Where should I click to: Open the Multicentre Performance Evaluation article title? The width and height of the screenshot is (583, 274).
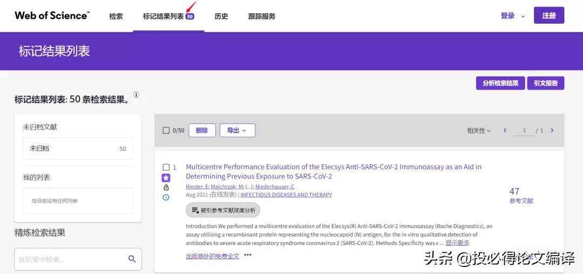334,172
